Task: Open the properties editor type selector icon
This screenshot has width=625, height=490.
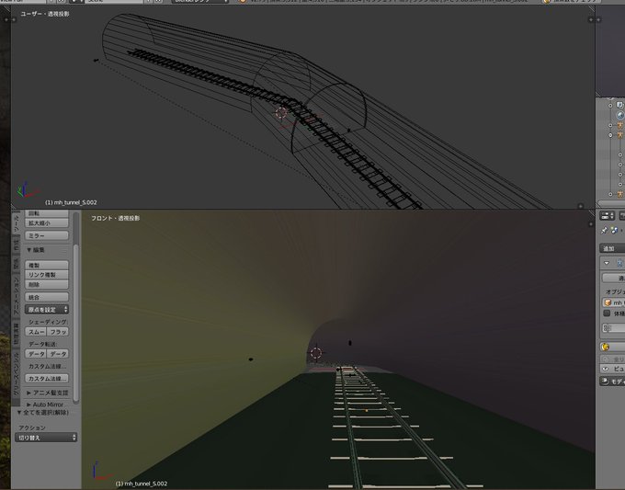Action: (x=607, y=216)
